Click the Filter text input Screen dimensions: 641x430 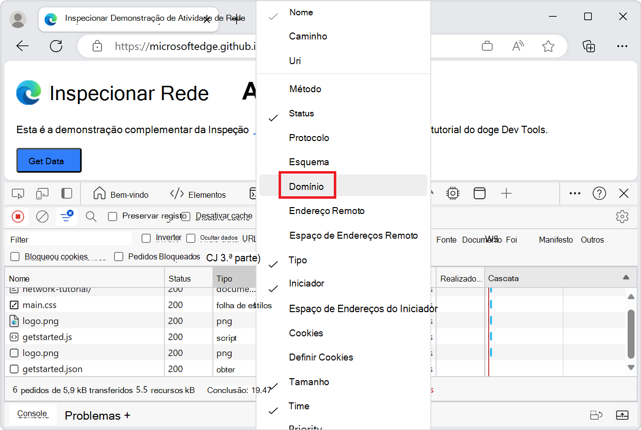pyautogui.click(x=70, y=239)
